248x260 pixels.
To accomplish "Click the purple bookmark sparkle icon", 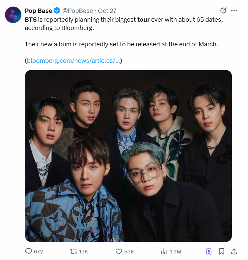I will click(x=209, y=251).
